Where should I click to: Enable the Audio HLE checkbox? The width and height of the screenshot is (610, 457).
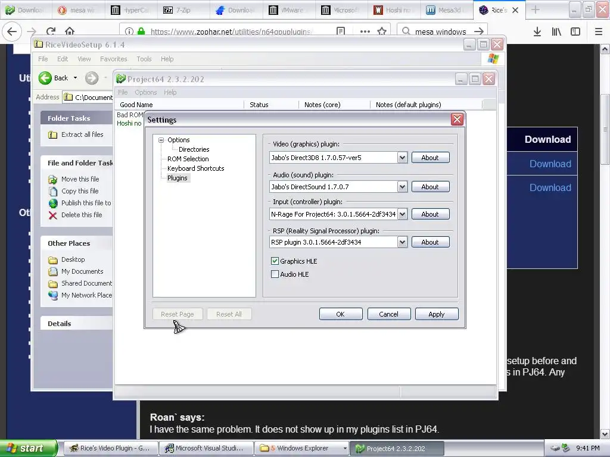[x=275, y=274]
